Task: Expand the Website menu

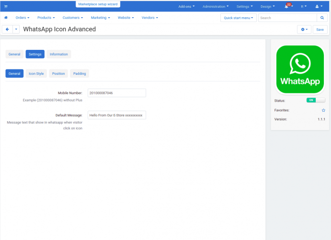Action: 126,18
